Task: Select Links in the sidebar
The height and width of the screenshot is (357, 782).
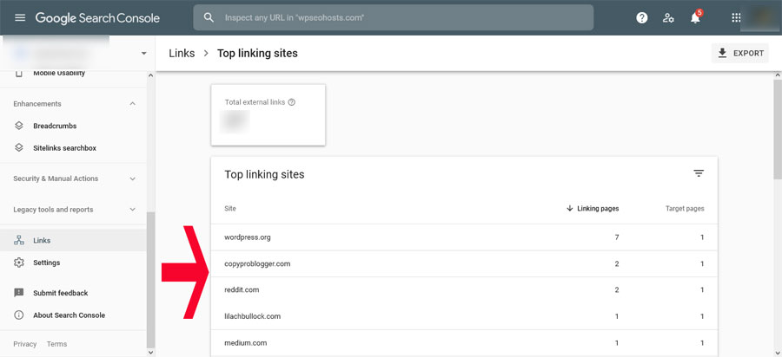Action: (73, 240)
